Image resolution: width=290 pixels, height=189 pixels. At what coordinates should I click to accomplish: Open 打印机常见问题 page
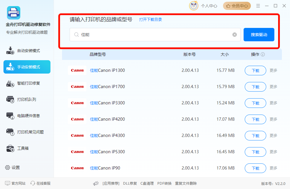(27, 132)
